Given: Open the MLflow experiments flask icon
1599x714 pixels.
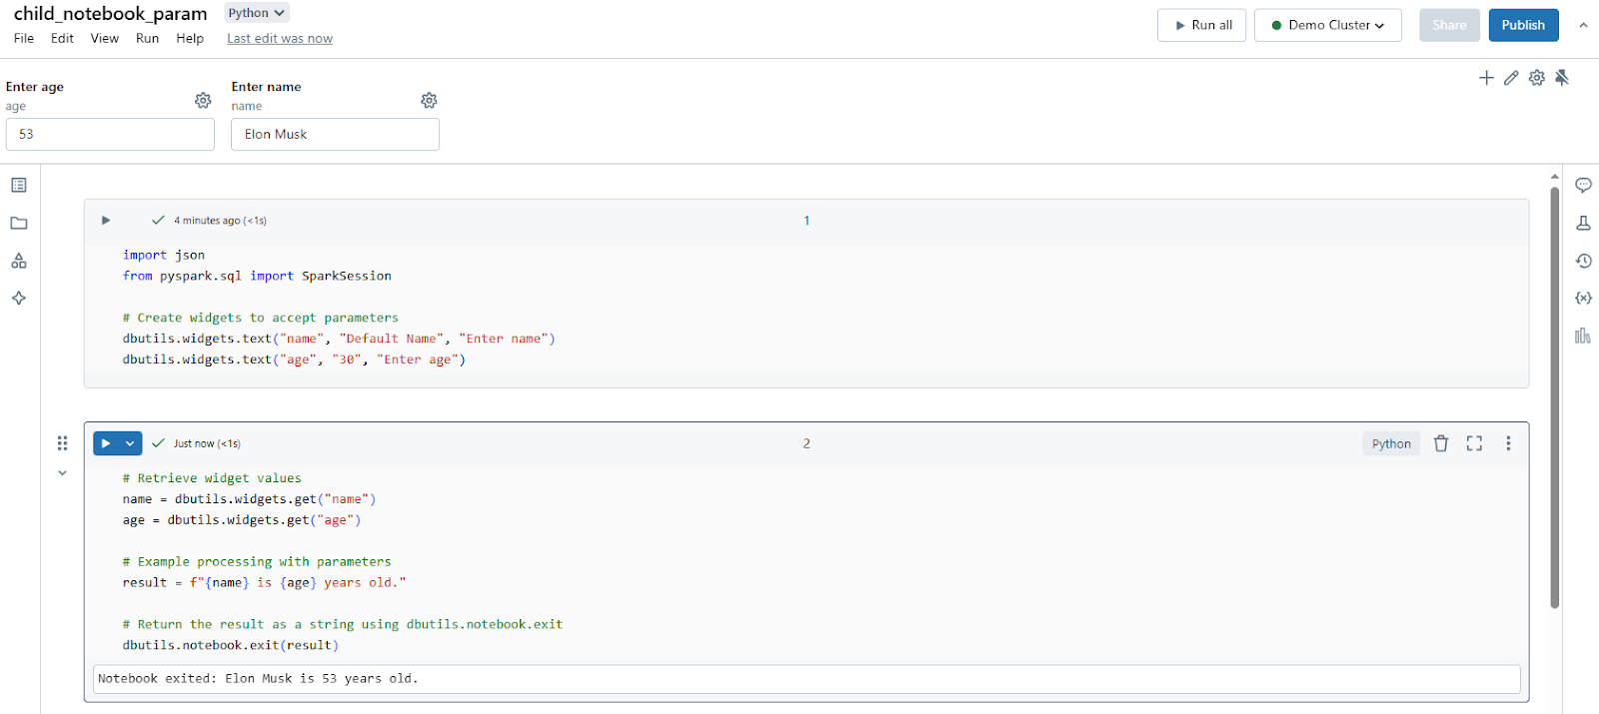Looking at the screenshot, I should (x=1583, y=224).
